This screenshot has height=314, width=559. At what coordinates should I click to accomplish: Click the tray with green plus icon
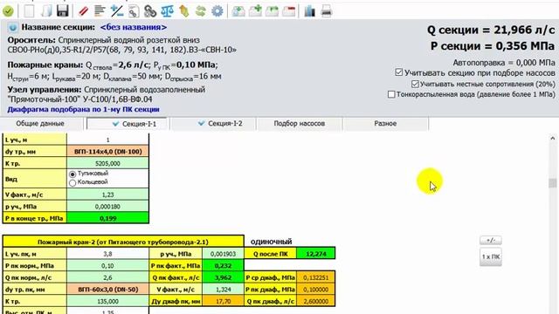255,11
